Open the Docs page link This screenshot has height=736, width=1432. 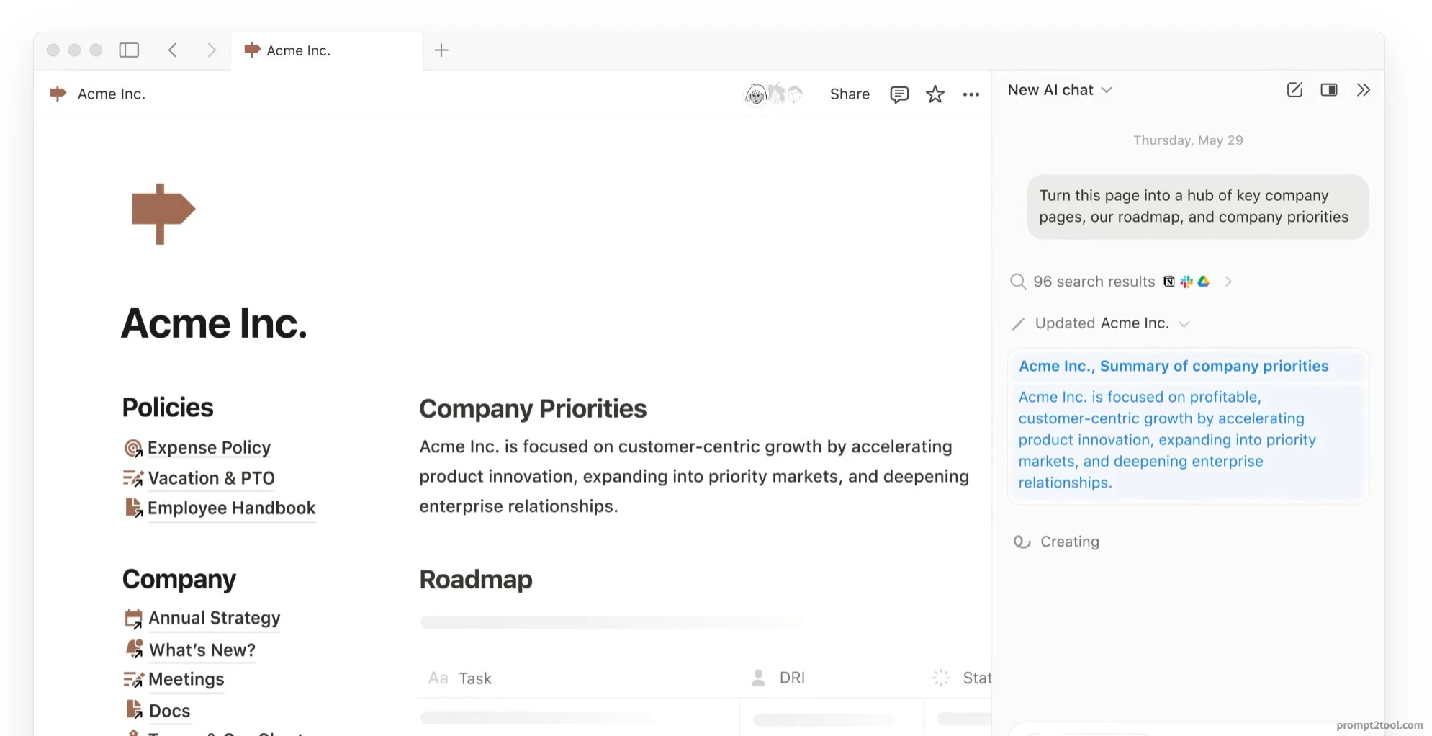pyautogui.click(x=169, y=711)
